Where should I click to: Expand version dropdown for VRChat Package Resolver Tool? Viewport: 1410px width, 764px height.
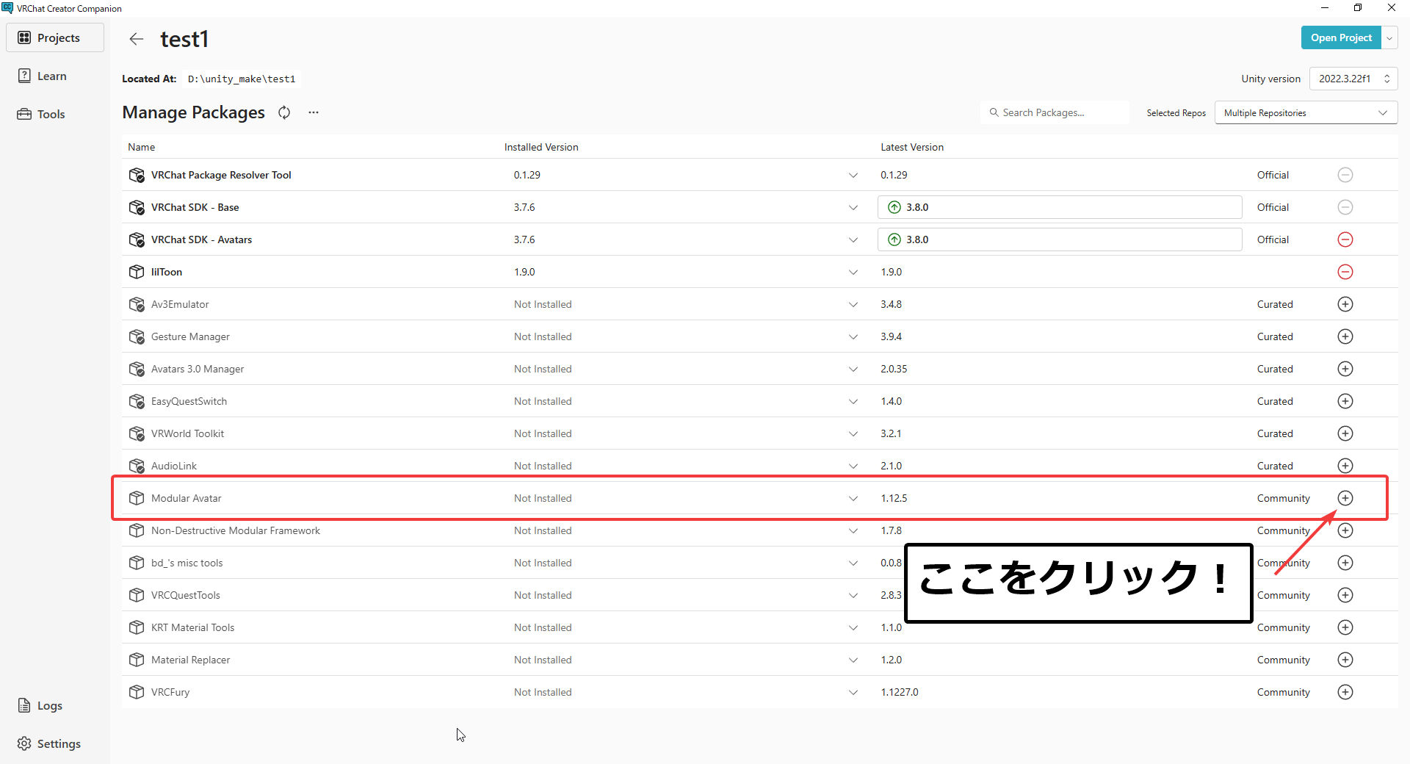click(x=853, y=175)
